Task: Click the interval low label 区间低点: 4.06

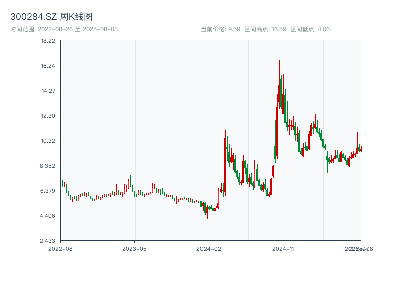Action: coord(310,29)
